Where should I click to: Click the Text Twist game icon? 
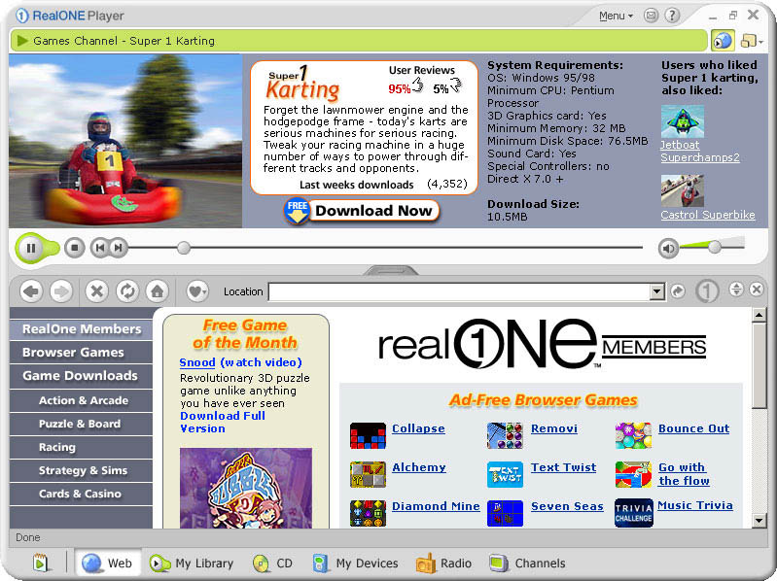tap(505, 474)
